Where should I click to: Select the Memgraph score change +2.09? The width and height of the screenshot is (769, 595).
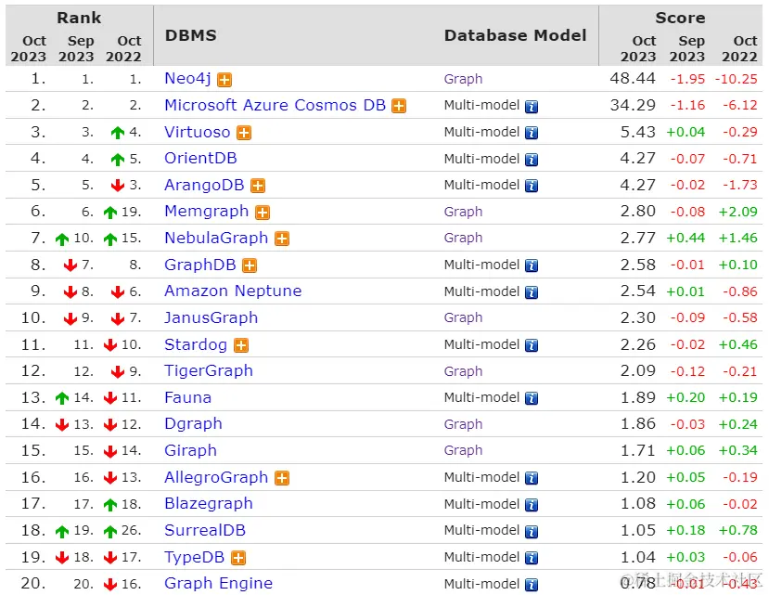(x=738, y=212)
